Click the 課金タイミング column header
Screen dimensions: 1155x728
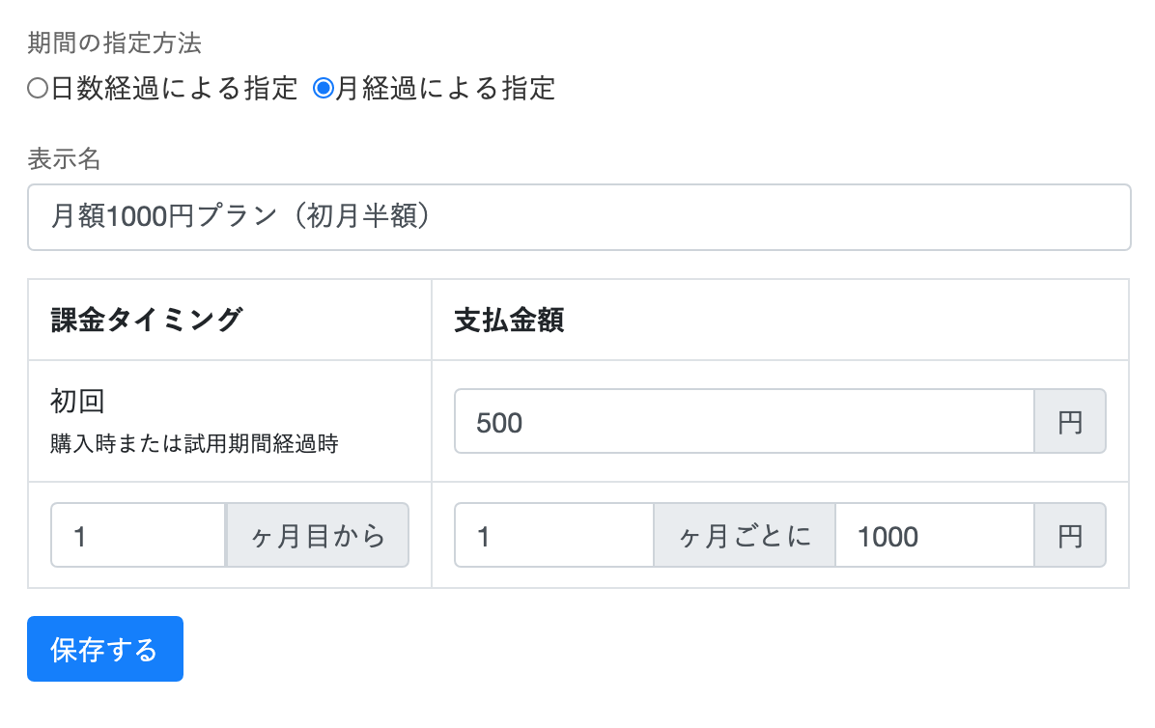click(x=147, y=321)
